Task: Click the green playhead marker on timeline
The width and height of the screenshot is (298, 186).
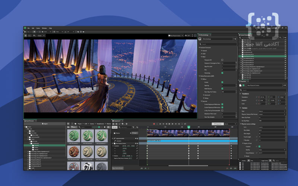Action: (x=189, y=127)
